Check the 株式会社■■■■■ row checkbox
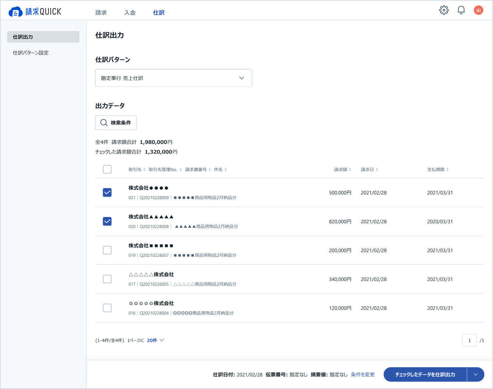The width and height of the screenshot is (493, 389). tap(107, 250)
